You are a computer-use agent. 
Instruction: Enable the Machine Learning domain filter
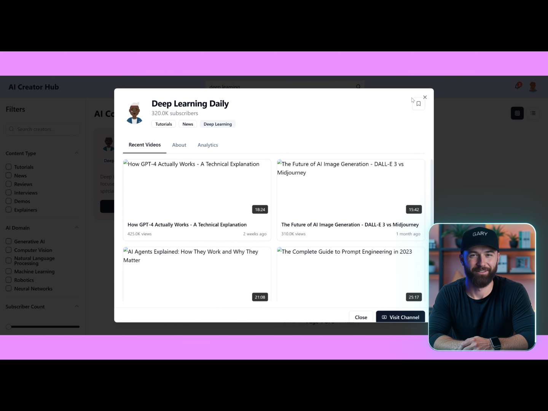point(8,271)
